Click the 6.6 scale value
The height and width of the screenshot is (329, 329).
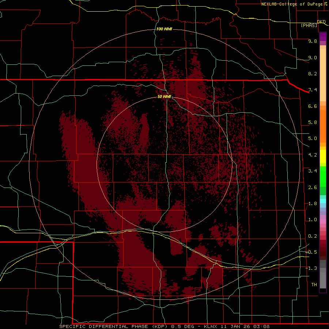(313, 106)
